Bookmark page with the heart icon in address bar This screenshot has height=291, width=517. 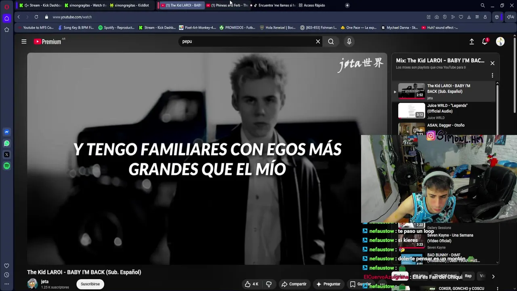[461, 17]
